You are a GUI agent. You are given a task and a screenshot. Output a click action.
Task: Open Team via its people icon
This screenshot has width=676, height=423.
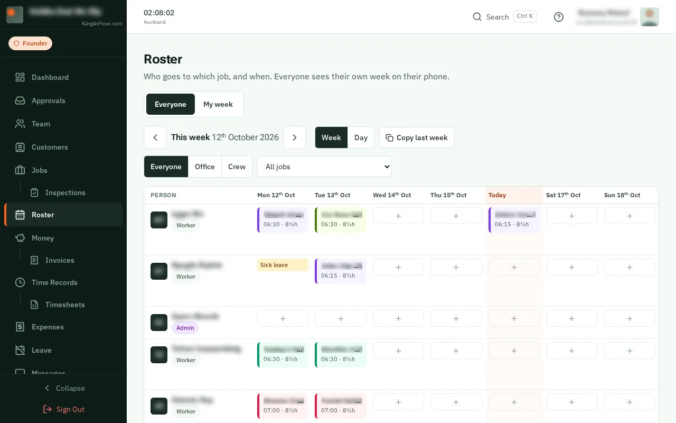[x=20, y=124]
